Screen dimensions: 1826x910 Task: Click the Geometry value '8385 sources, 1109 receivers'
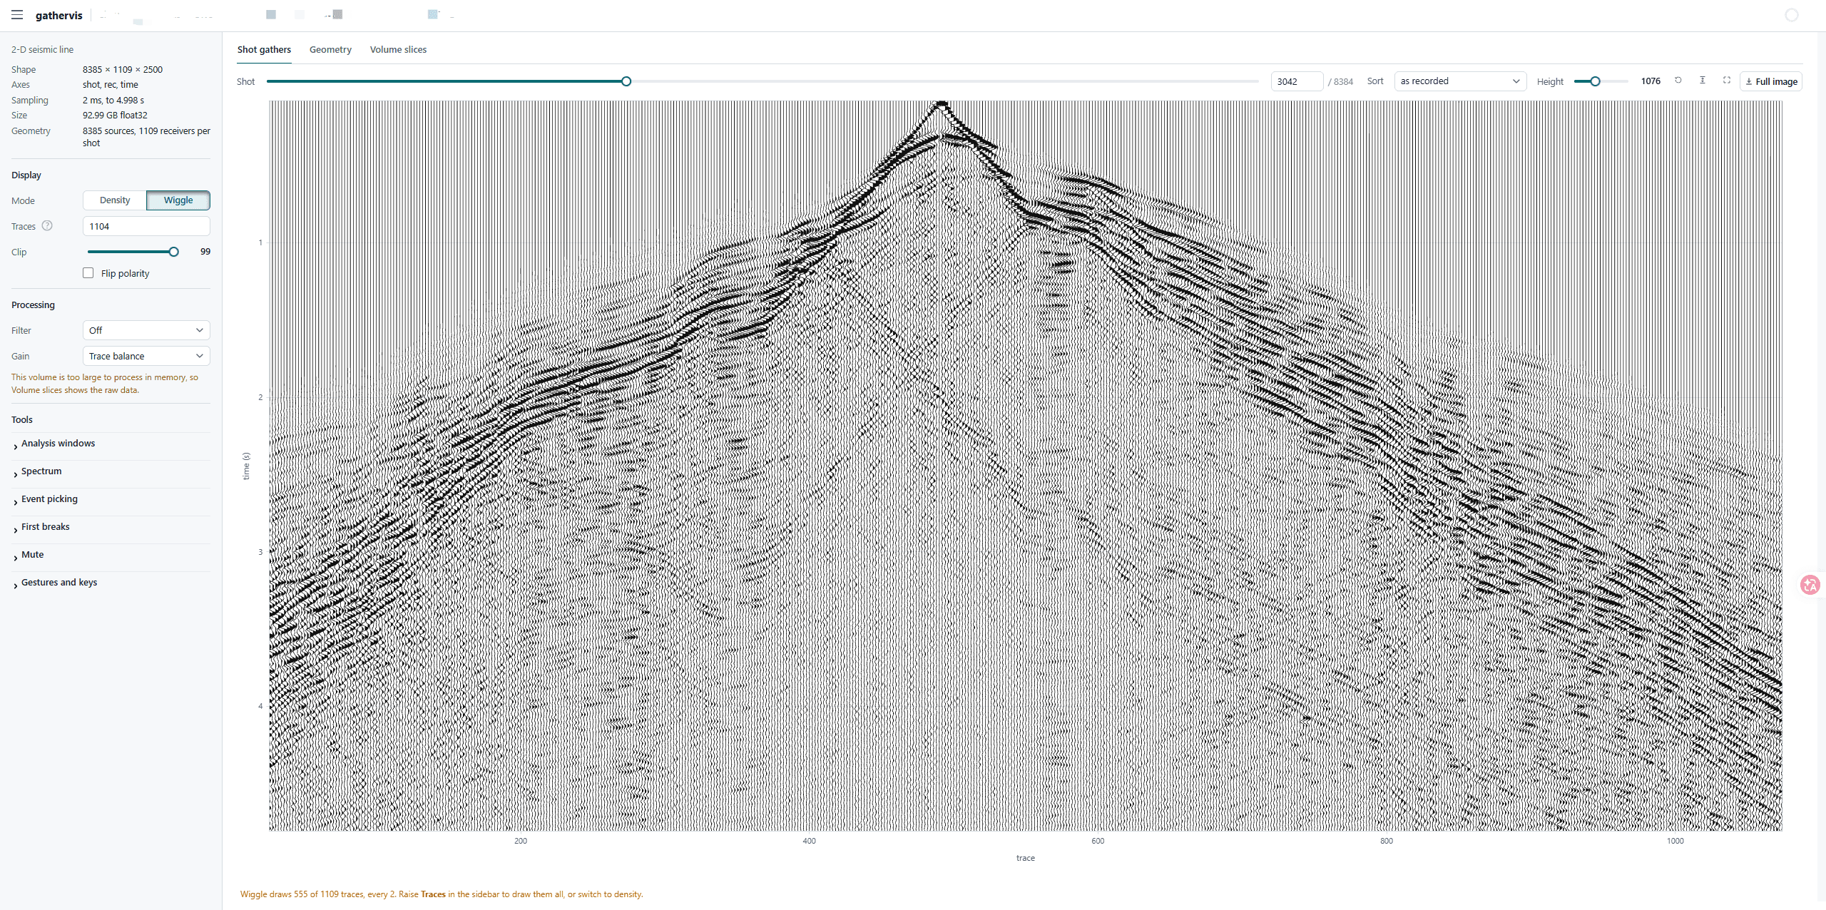click(x=146, y=137)
